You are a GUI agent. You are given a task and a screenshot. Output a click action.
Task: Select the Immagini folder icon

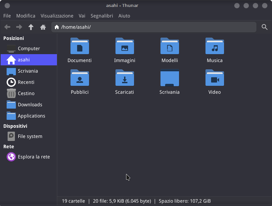[x=124, y=46]
